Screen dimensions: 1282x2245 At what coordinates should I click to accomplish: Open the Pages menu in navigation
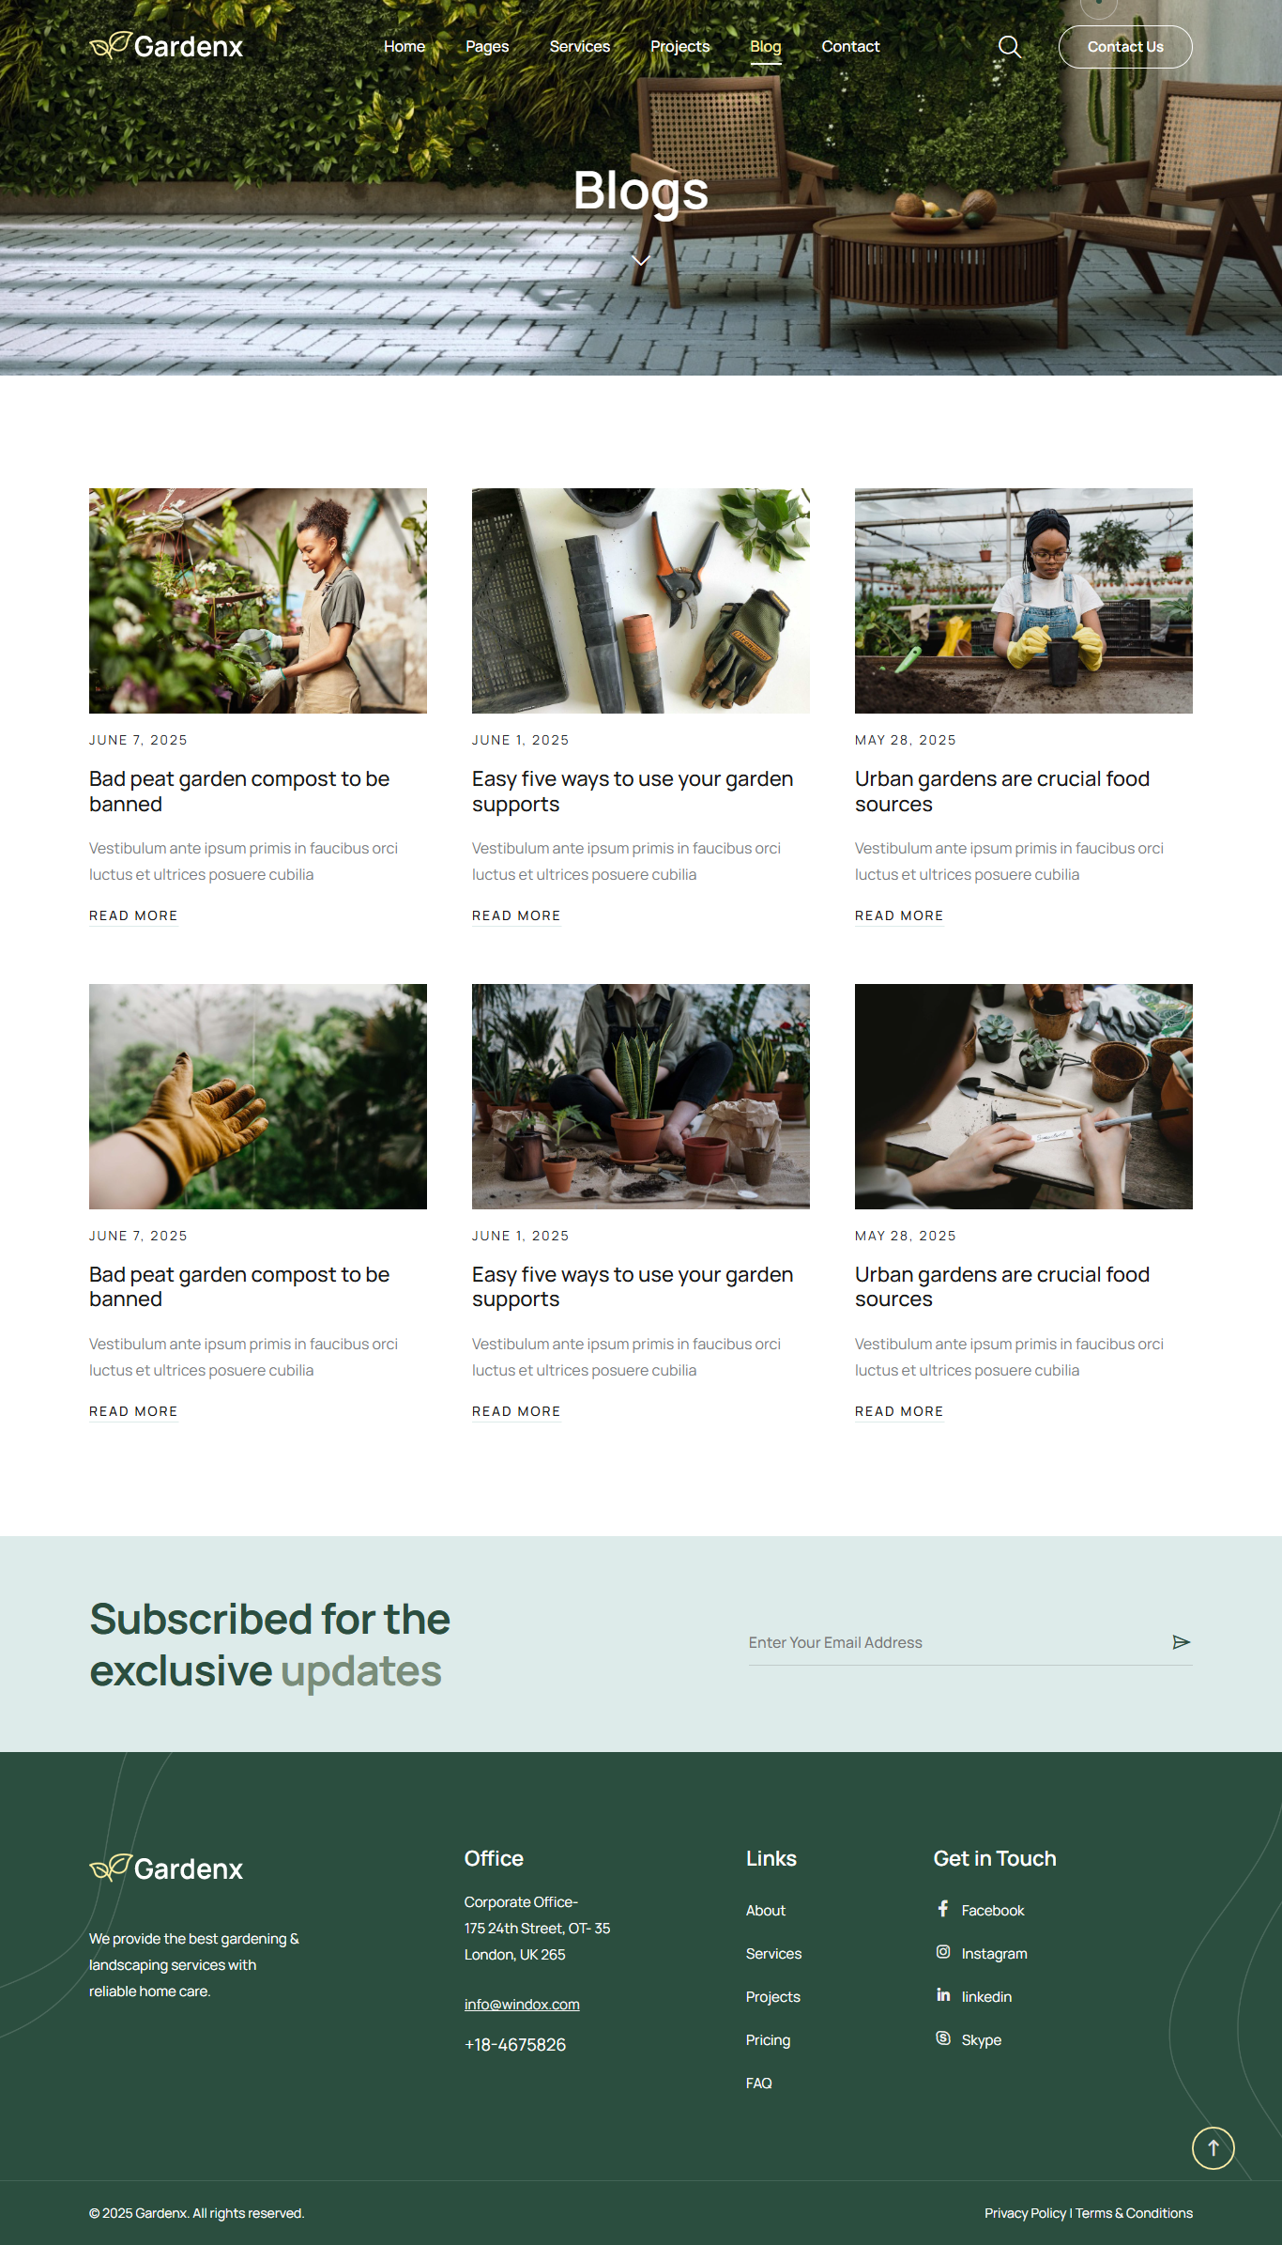coord(487,47)
